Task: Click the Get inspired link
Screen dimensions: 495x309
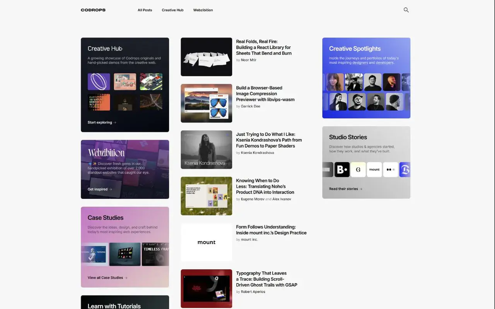Action: coord(100,189)
